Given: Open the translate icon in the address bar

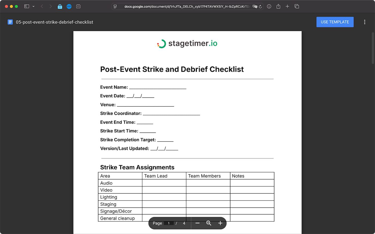Looking at the screenshot, I should point(254,6).
